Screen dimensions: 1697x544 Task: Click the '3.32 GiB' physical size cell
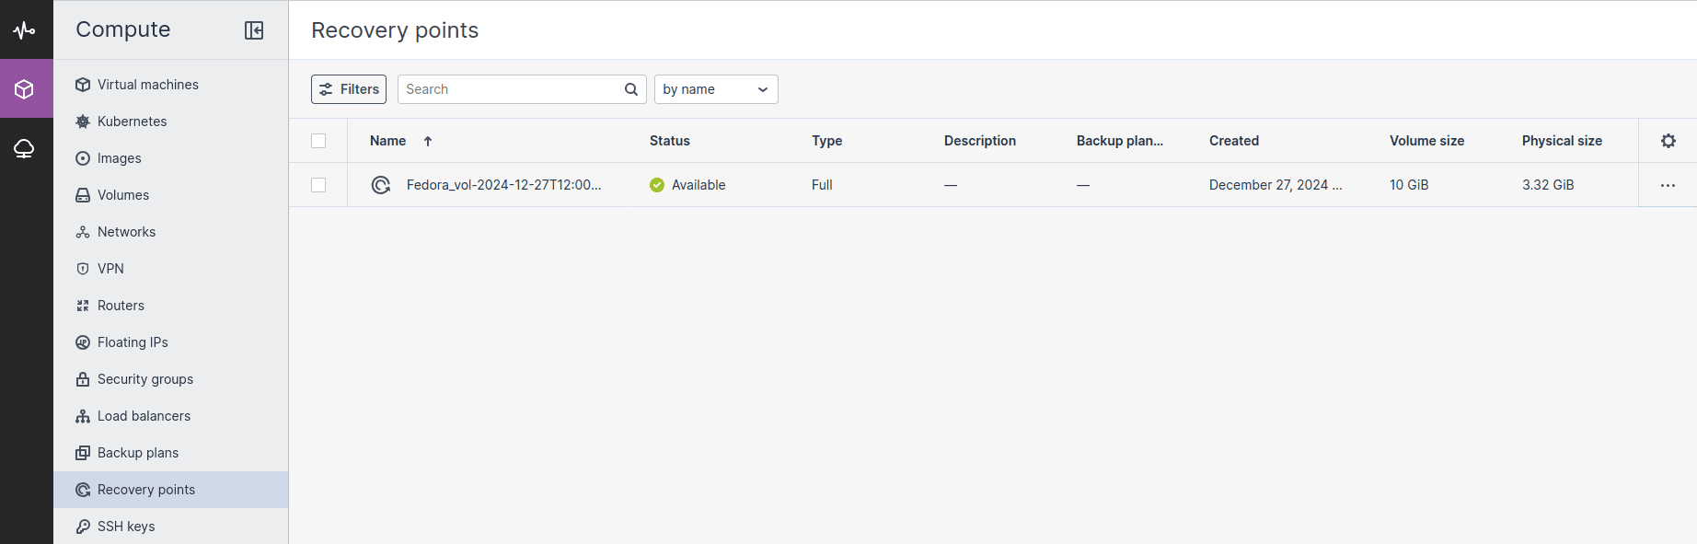point(1548,185)
